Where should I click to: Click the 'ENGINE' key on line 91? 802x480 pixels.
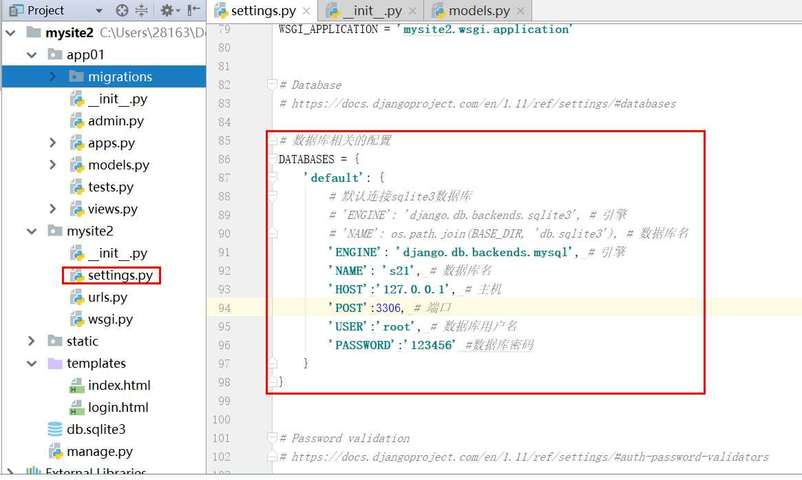tap(355, 252)
